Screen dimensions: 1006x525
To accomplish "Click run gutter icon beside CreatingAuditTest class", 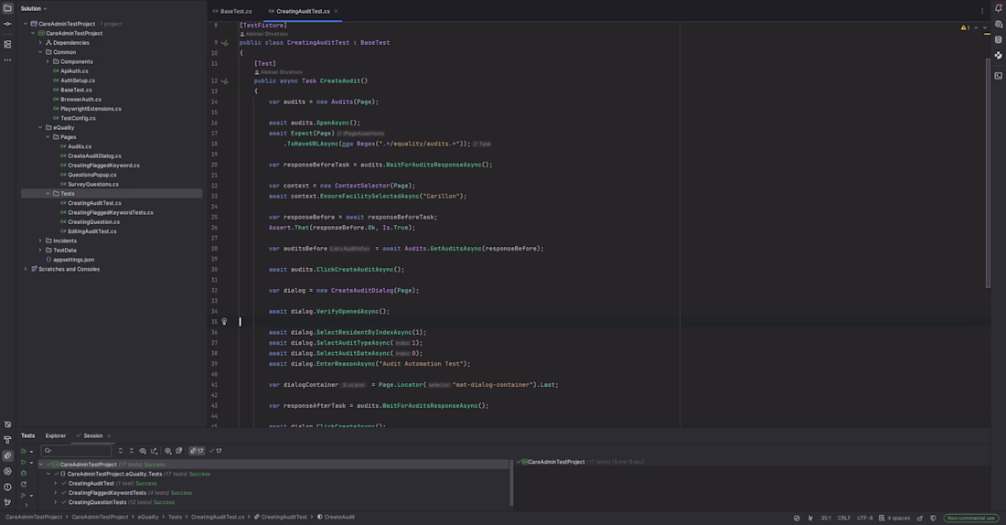I will tap(225, 43).
